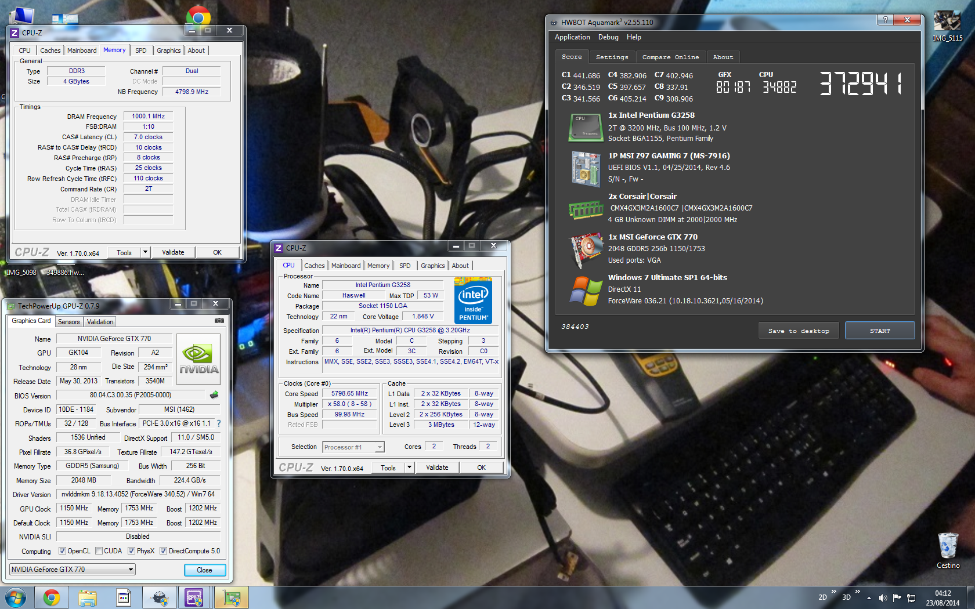Open the Windows Start menu
The image size is (975, 609).
tap(16, 597)
